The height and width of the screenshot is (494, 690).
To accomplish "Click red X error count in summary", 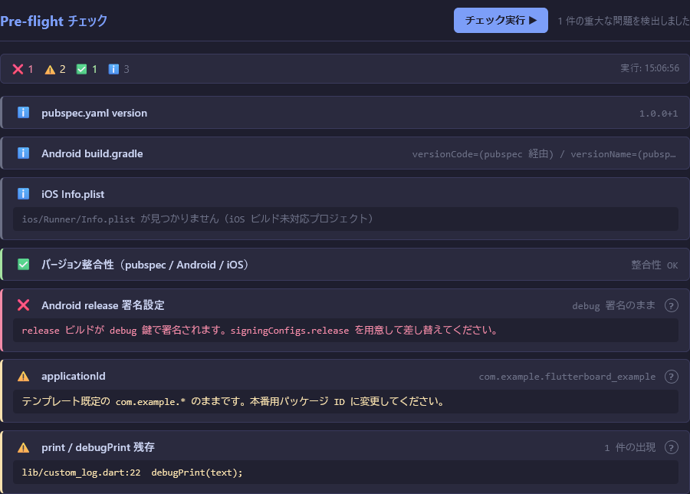I will [x=23, y=69].
